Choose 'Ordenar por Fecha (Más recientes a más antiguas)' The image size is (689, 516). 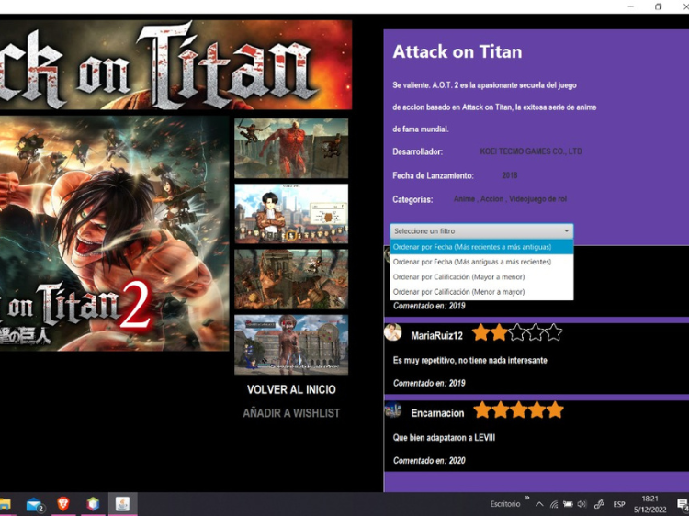481,247
